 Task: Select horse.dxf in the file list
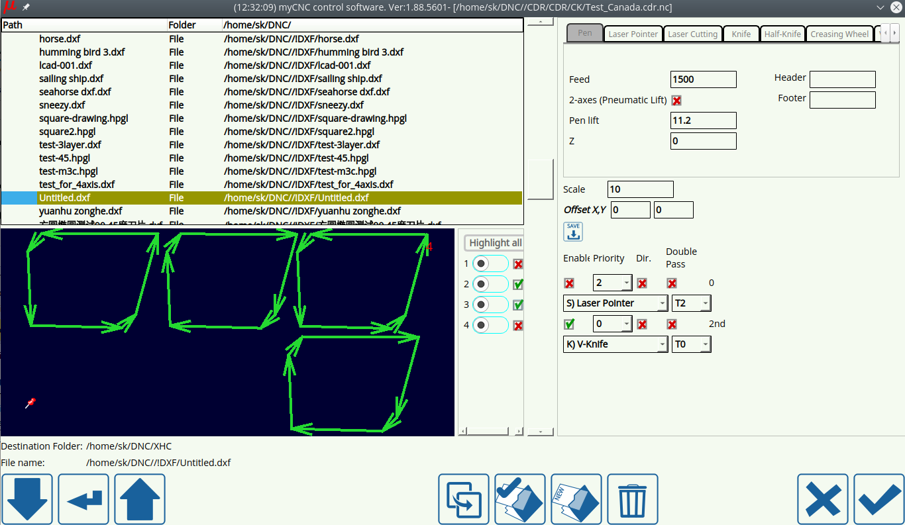60,39
